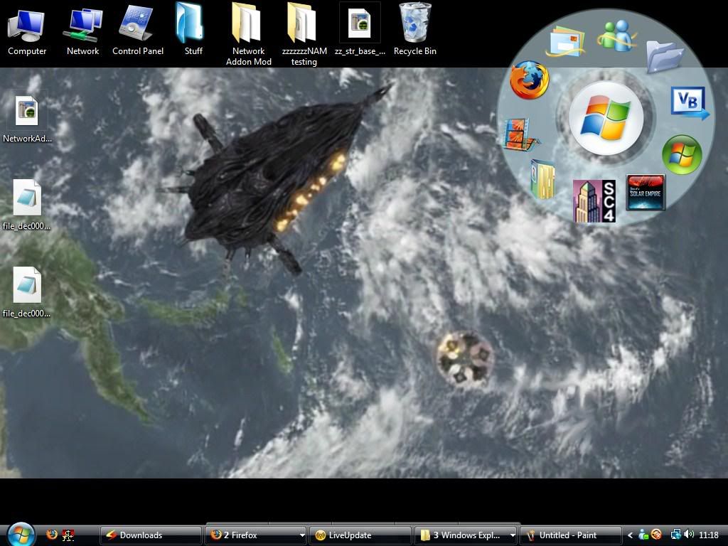Click the 11:18 taskbar clock
Image resolution: width=728 pixels, height=546 pixels.
709,535
